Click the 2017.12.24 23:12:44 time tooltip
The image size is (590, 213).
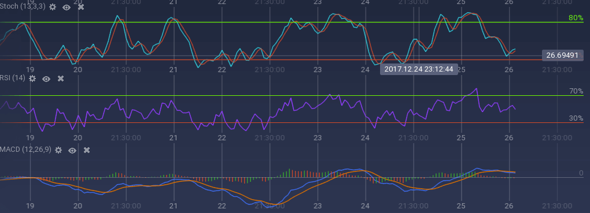click(x=419, y=69)
